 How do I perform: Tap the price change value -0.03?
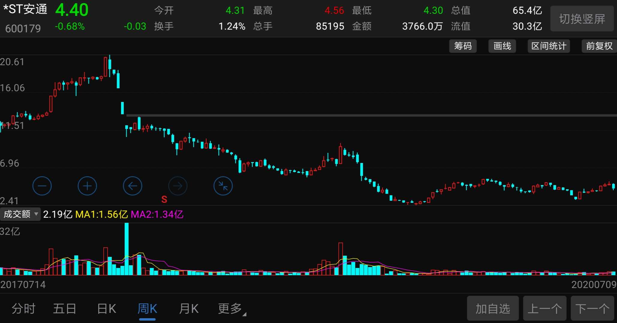pos(135,26)
